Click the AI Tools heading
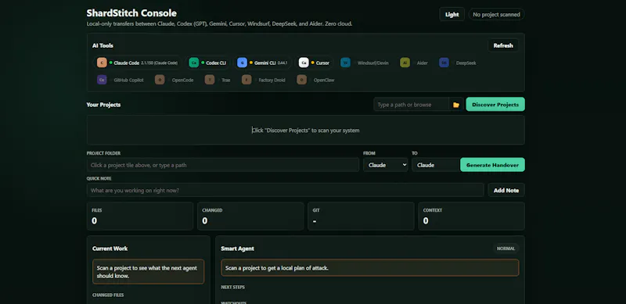 point(103,46)
